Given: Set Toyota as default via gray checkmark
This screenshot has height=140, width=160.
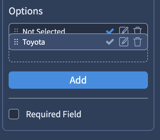Looking at the screenshot, I should (x=110, y=42).
